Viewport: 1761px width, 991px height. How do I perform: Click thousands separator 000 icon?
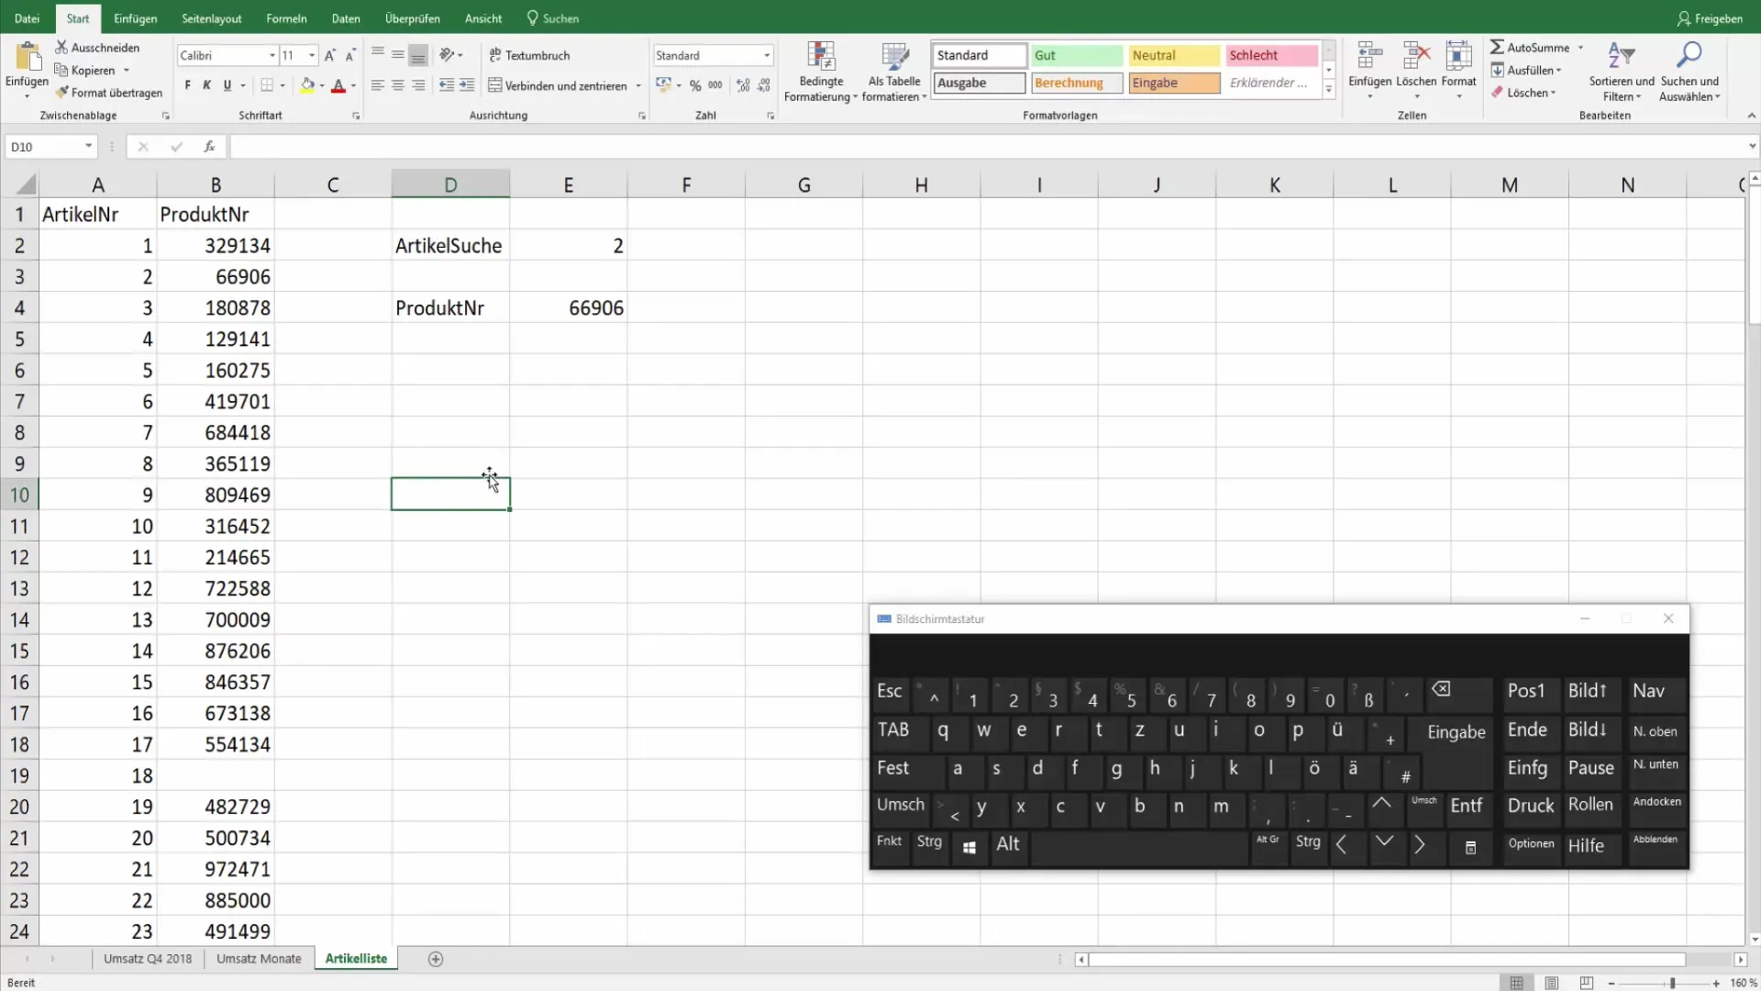coord(715,85)
